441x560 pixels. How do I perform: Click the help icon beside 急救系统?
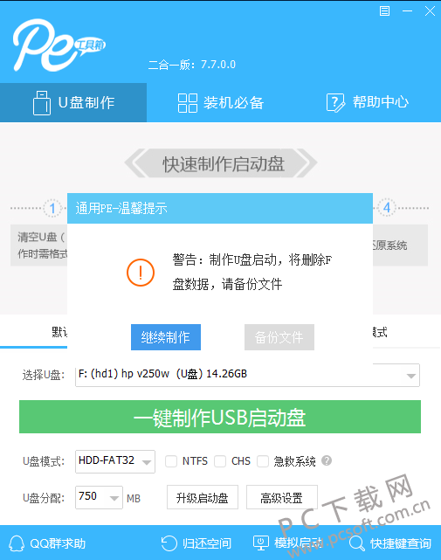pyautogui.click(x=327, y=460)
